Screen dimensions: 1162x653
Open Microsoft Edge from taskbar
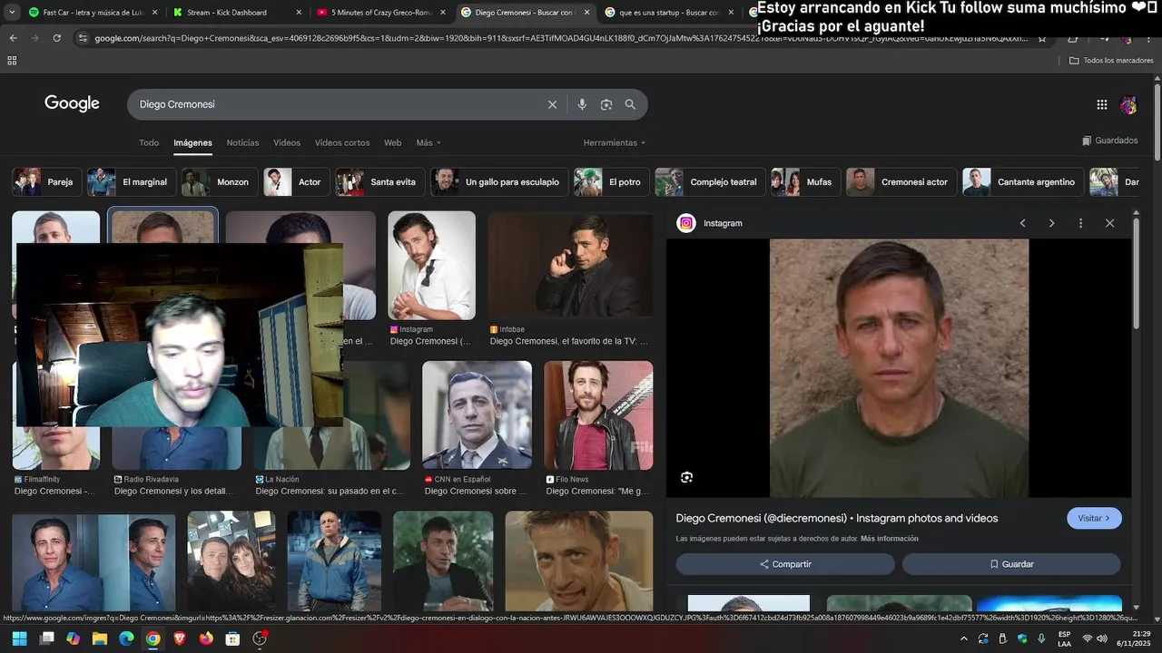click(126, 638)
